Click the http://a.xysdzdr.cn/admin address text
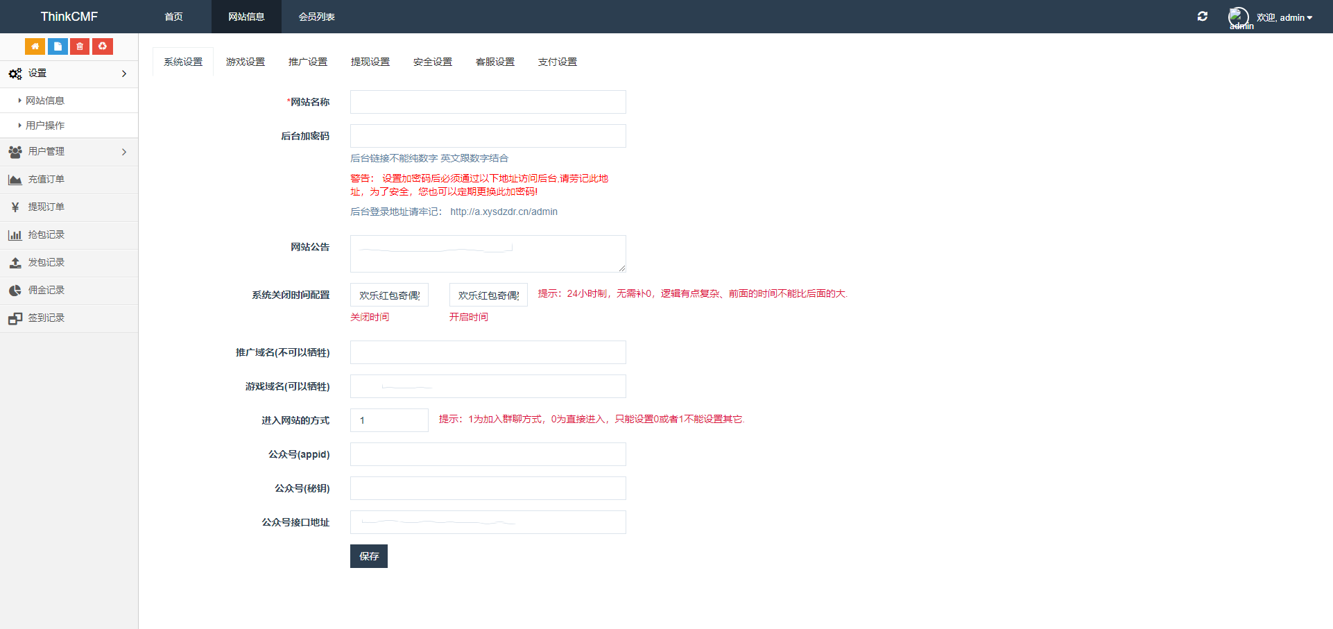 point(504,212)
